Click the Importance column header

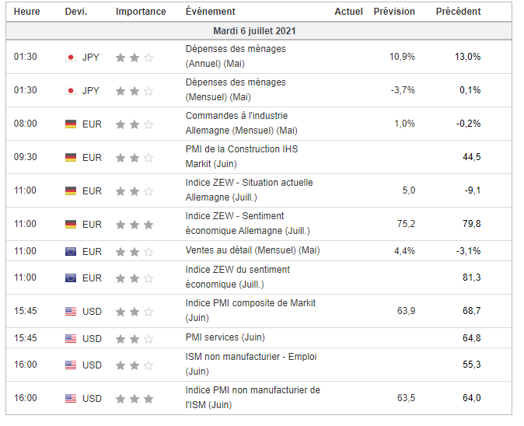141,12
